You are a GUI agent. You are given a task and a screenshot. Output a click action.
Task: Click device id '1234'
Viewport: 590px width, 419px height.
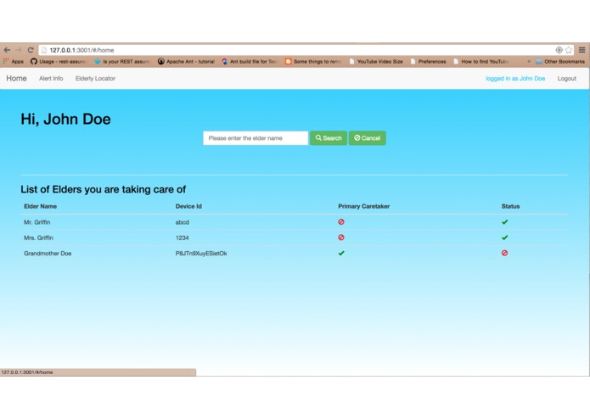pos(183,237)
